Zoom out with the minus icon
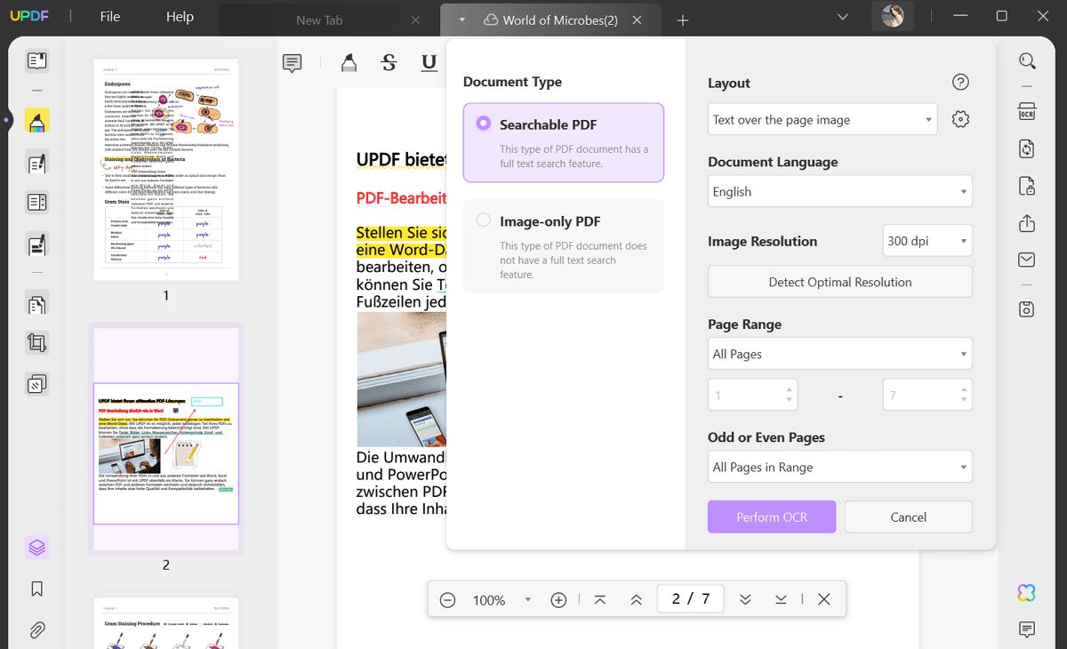 (448, 600)
